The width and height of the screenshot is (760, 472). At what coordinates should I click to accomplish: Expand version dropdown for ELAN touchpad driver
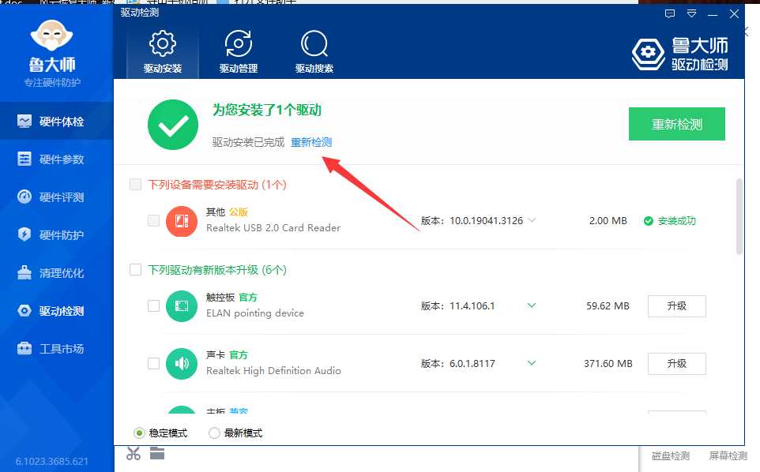[532, 306]
